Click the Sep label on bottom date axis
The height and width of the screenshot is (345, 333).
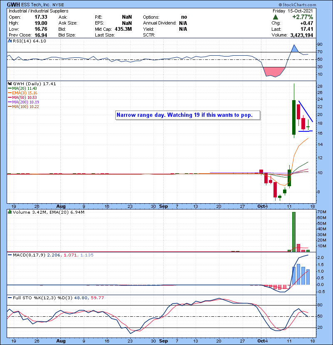(164, 341)
